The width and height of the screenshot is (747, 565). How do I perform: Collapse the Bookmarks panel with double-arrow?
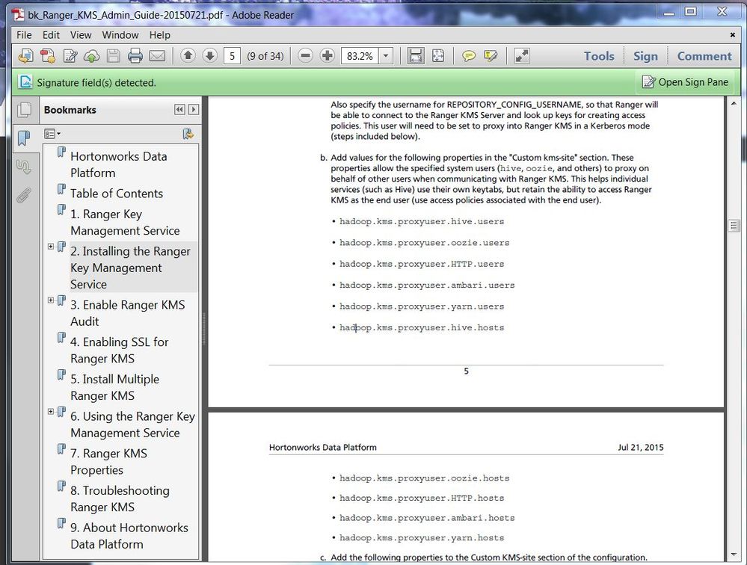(179, 109)
